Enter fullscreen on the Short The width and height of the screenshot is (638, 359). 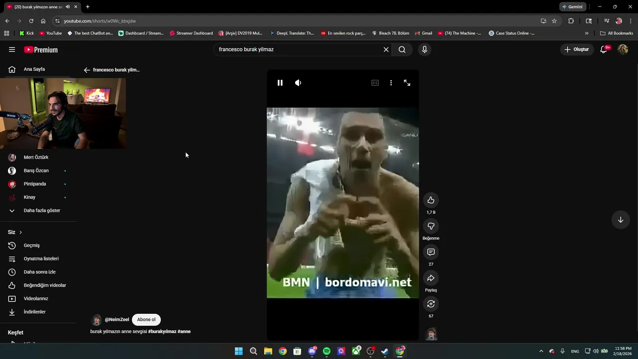click(407, 83)
